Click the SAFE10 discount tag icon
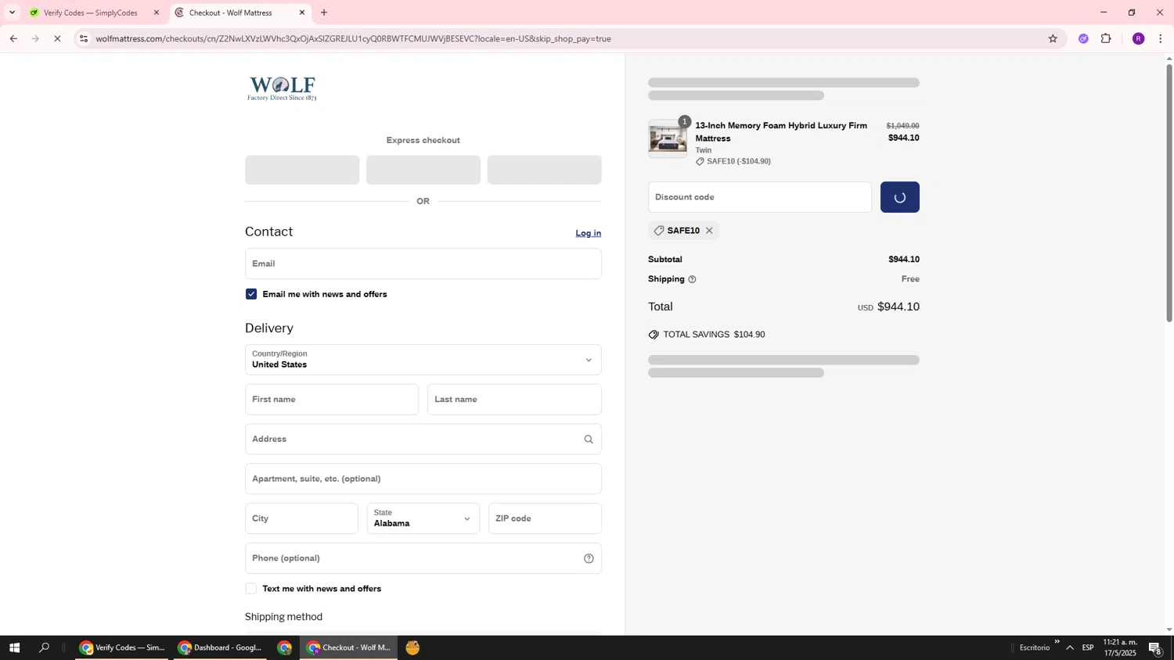Image resolution: width=1174 pixels, height=660 pixels. 659,231
